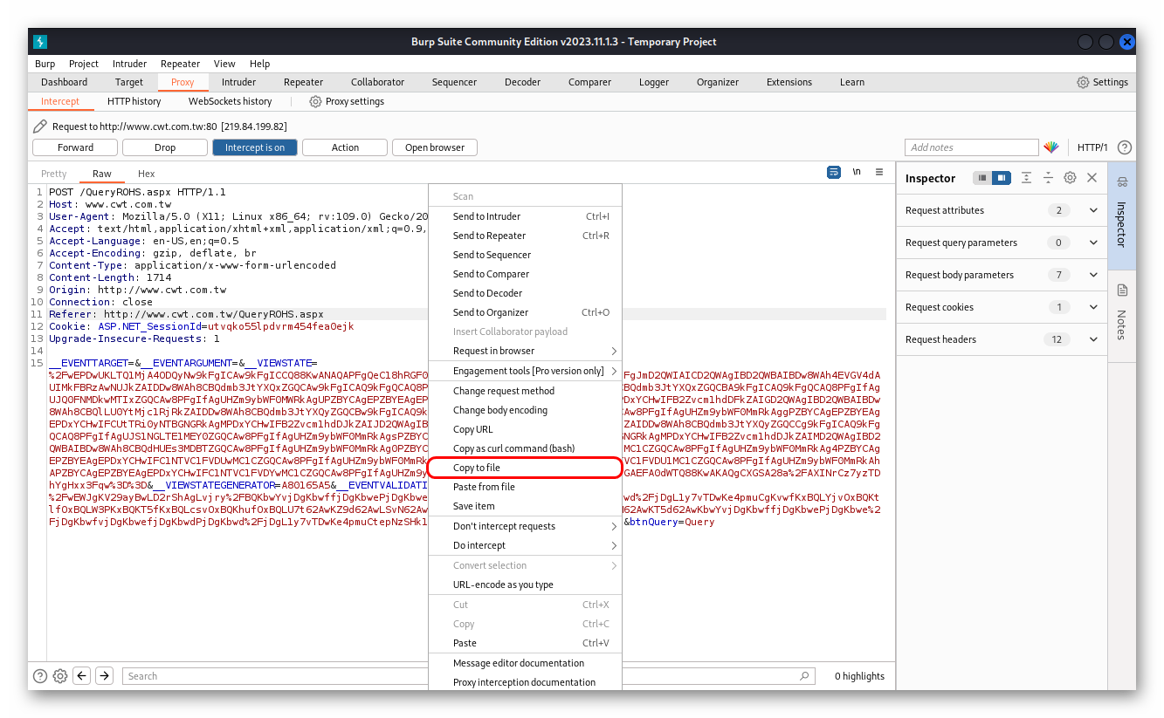Open the help icon next to HTTP/1
This screenshot has width=1164, height=718.
(x=1125, y=147)
